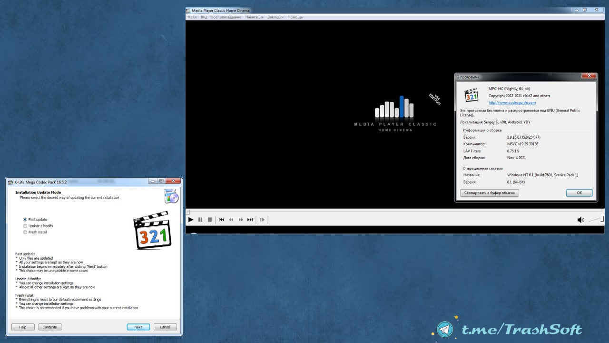609x343 pixels.
Task: Click the fast-forward (increase speed) button
Action: point(241,220)
